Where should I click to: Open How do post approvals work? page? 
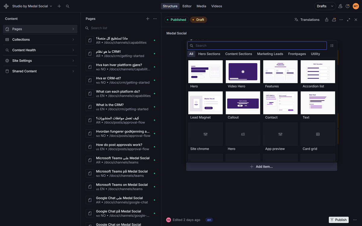(x=121, y=147)
